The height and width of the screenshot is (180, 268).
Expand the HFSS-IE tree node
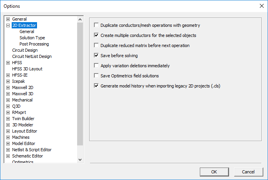click(8, 75)
